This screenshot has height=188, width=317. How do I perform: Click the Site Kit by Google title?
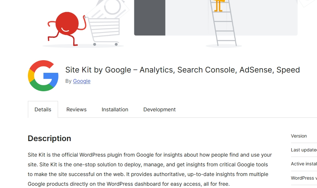182,70
